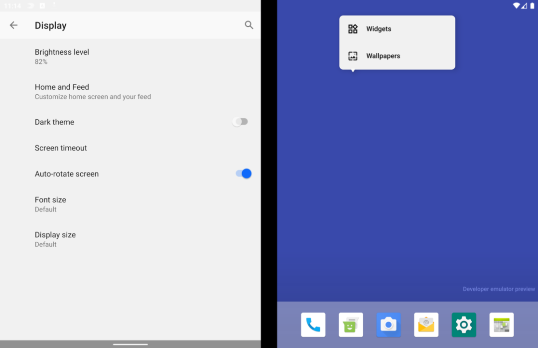Go back using the arrow icon
Screen dimensions: 538x348
pyautogui.click(x=13, y=25)
